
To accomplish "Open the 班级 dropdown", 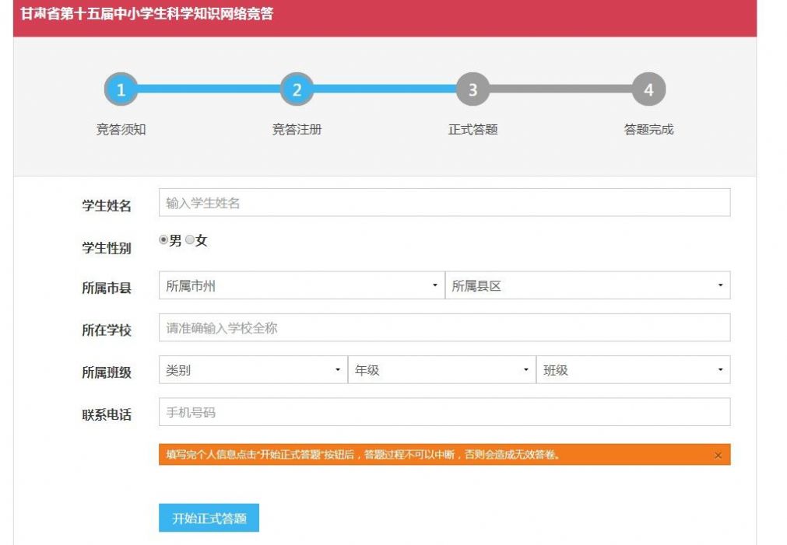I will coord(634,370).
